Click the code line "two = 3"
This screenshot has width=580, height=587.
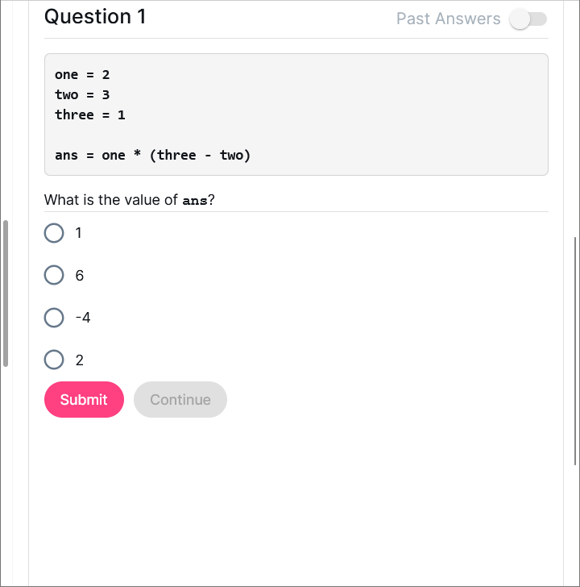(82, 94)
